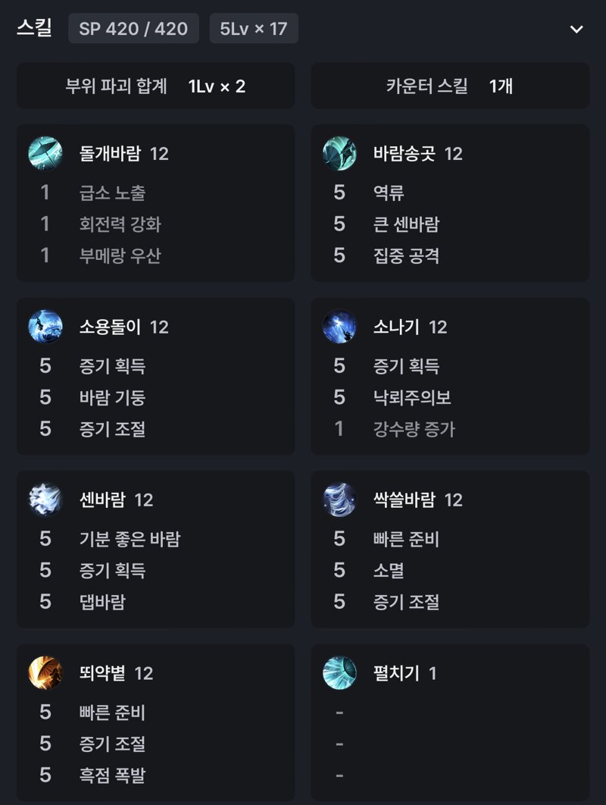Click the 스킬 section heading
This screenshot has width=606, height=805.
[x=34, y=28]
